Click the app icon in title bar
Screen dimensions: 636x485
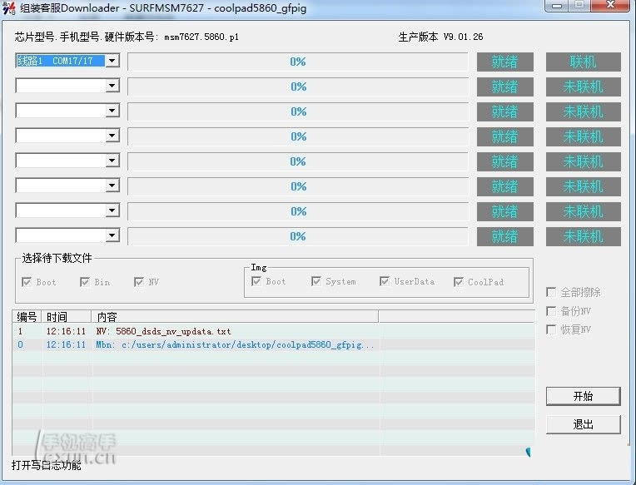pos(9,7)
